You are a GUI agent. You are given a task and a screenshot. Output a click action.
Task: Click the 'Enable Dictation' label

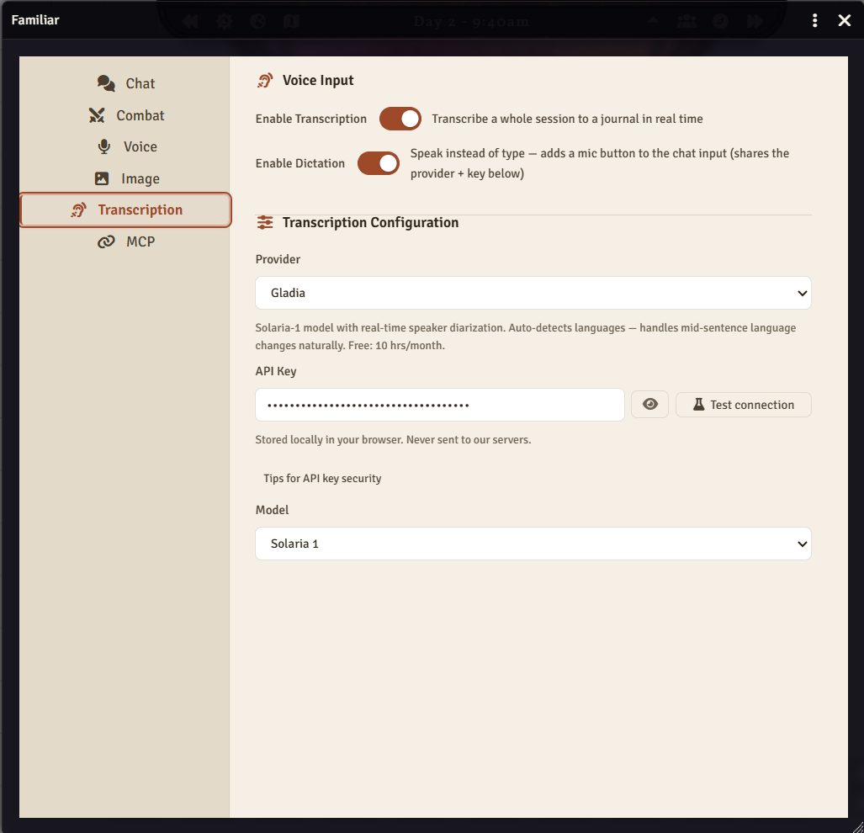point(299,163)
